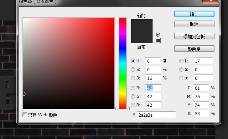228x139 pixels.
Task: Click the brightness field showing 16
Action: click(x=153, y=78)
